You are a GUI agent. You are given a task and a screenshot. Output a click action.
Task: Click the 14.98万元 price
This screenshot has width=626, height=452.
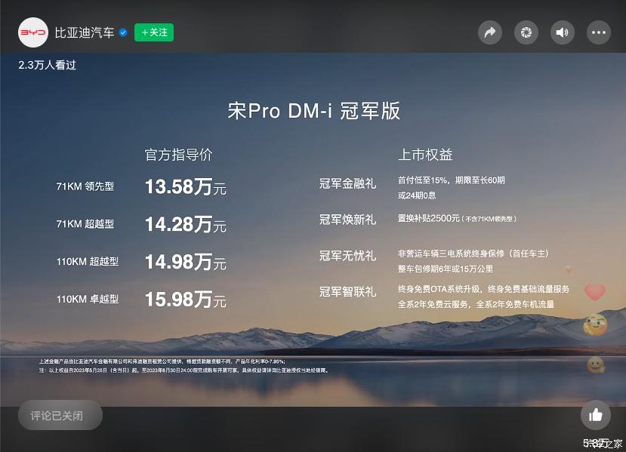[186, 262]
